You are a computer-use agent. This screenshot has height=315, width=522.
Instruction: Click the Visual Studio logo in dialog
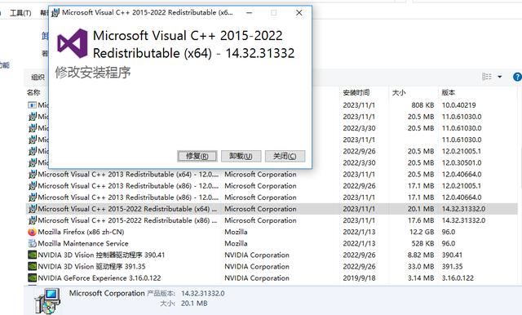(x=73, y=43)
